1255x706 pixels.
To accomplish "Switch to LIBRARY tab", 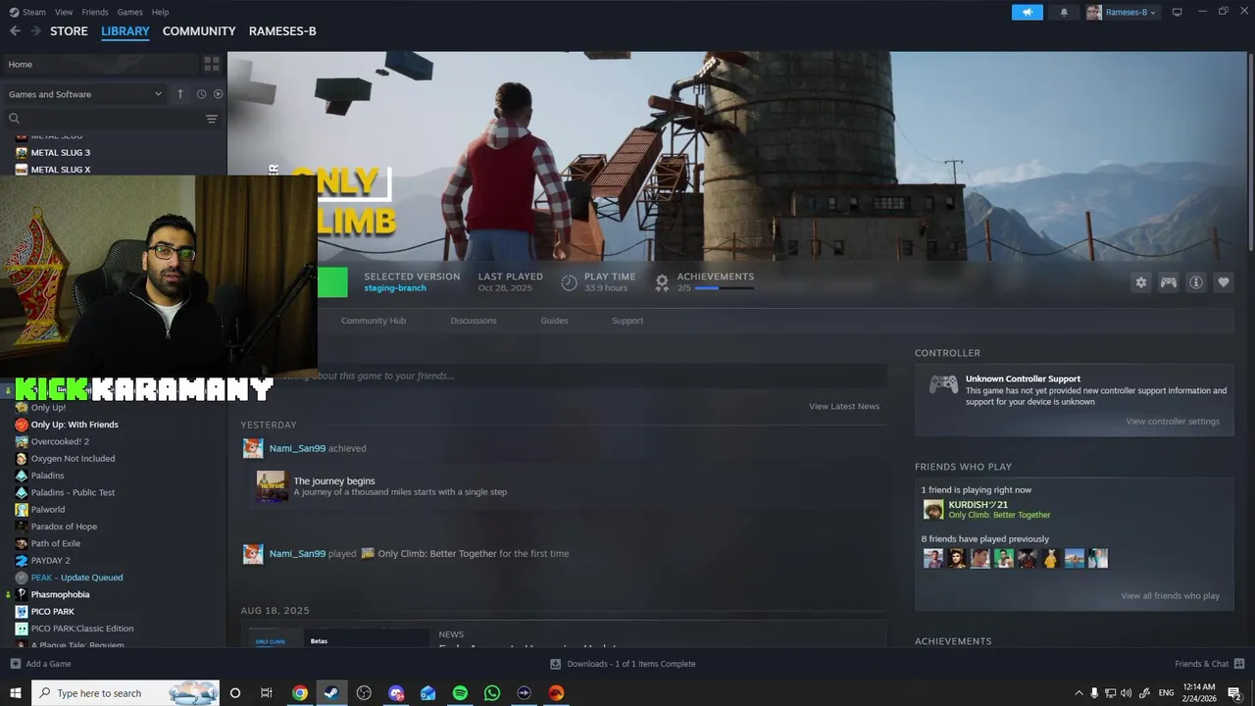I will click(125, 30).
